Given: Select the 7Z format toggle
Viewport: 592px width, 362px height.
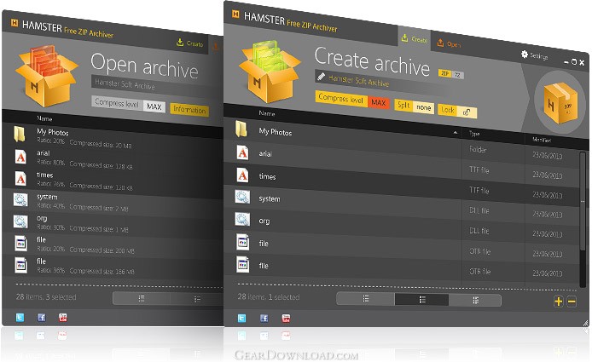Looking at the screenshot, I should coord(457,75).
